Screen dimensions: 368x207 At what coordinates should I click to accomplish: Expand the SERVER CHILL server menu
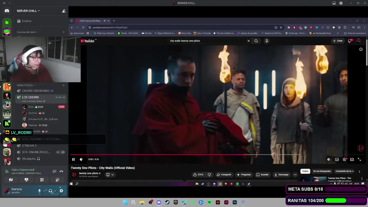(x=28, y=11)
